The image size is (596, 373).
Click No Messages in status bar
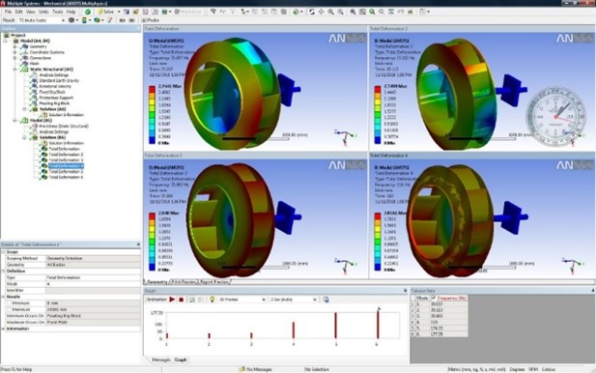256,369
